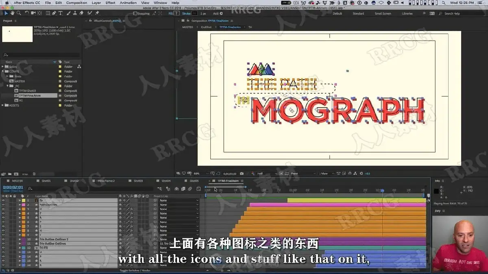Image resolution: width=488 pixels, height=274 pixels.
Task: Click yellow label swatch of layer 1
Action: (24, 201)
